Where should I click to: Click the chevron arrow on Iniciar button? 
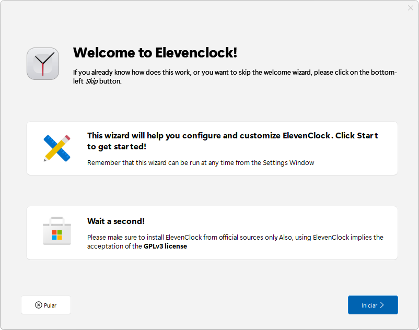(382, 305)
